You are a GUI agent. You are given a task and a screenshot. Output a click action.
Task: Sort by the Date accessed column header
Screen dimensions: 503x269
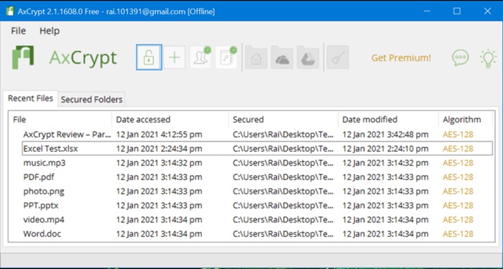pyautogui.click(x=170, y=120)
